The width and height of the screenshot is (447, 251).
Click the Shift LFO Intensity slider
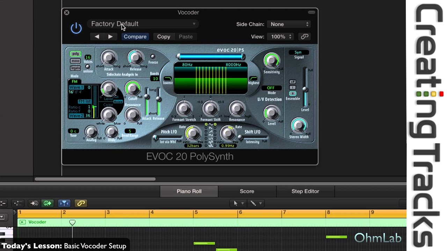coord(253,137)
